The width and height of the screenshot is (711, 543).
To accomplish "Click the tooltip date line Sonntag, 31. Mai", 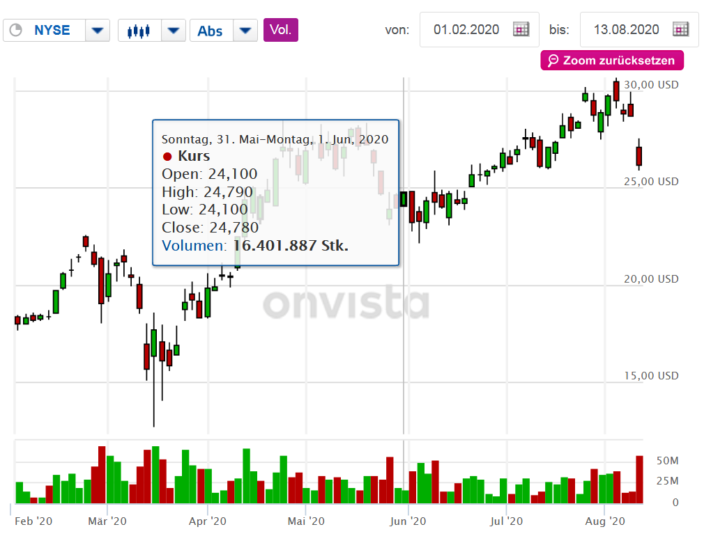I will [x=275, y=139].
